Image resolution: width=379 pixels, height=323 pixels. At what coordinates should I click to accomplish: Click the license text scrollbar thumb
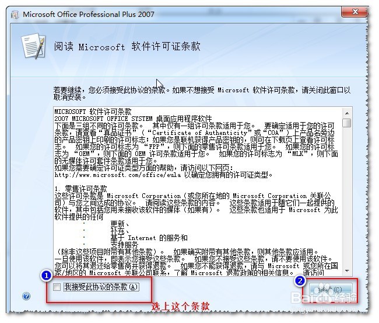347,123
